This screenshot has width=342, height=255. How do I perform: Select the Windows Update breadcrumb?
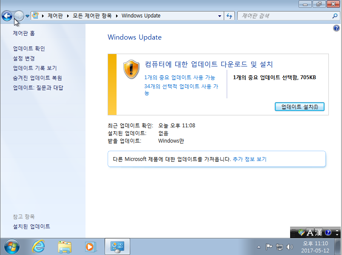[x=141, y=16]
